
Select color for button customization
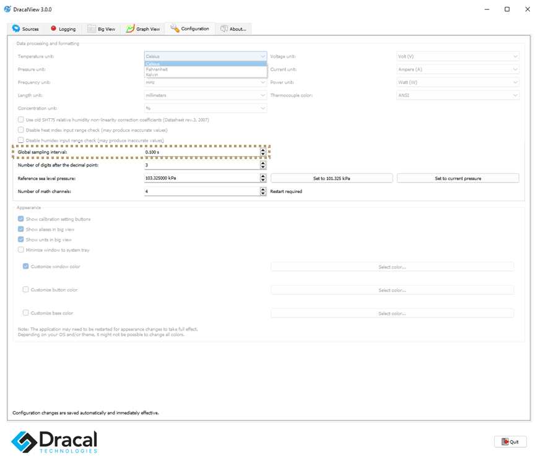click(392, 290)
